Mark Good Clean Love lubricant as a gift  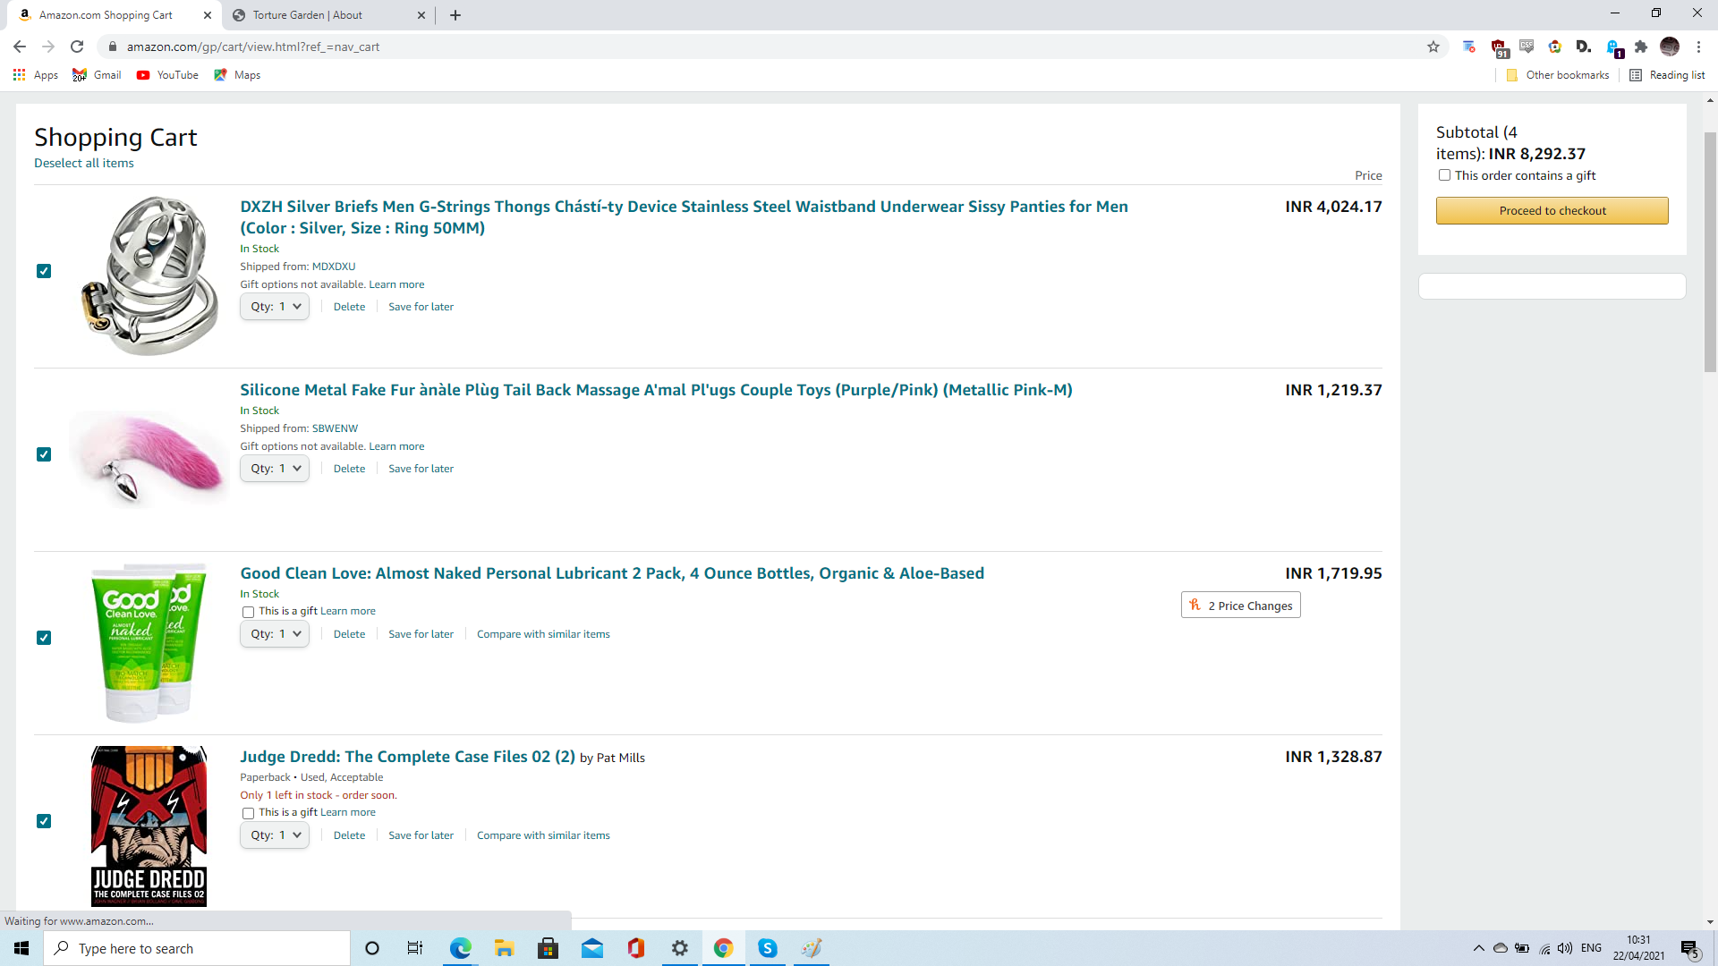tap(248, 612)
